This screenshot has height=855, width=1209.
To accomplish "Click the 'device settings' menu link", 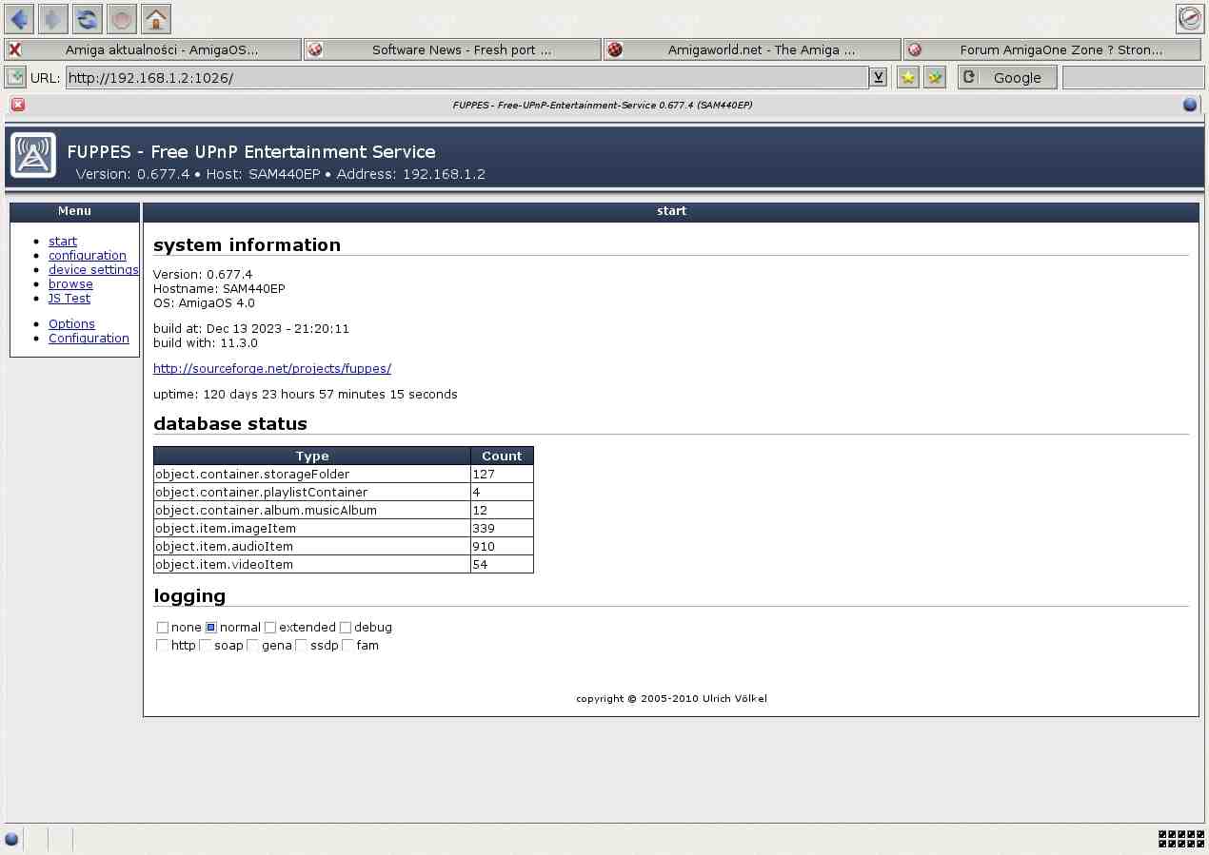I will tap(93, 270).
